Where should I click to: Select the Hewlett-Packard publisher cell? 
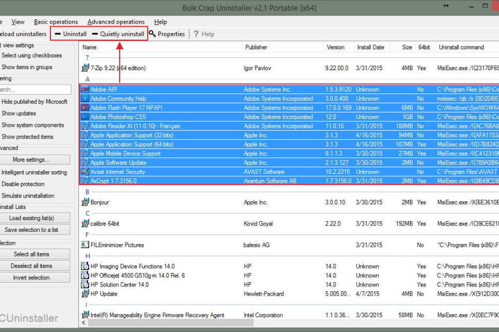pos(264,294)
